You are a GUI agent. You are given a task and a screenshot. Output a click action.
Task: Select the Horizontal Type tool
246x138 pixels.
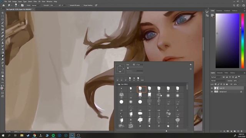coord(3,66)
